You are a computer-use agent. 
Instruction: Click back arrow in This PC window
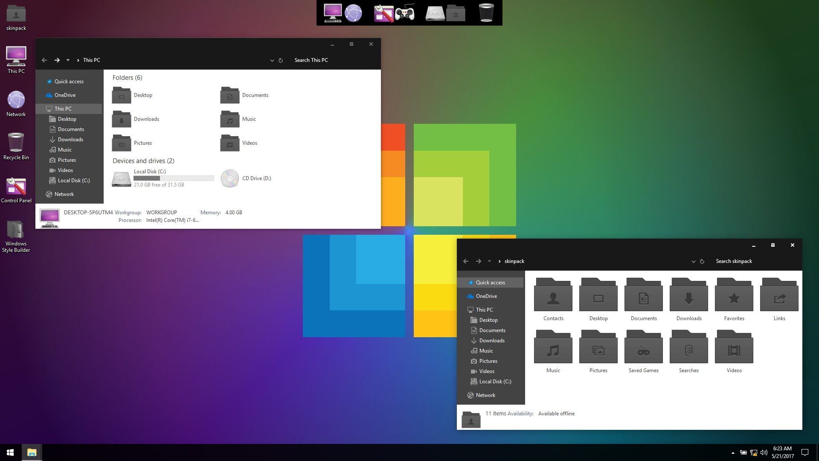coord(44,60)
